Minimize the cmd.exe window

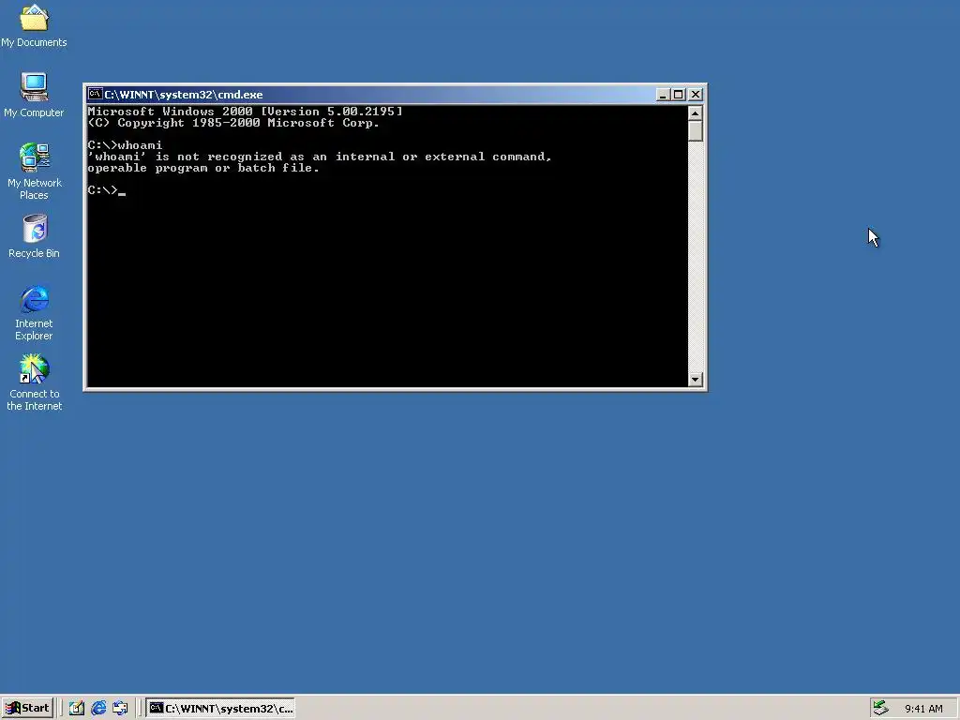pyautogui.click(x=663, y=95)
